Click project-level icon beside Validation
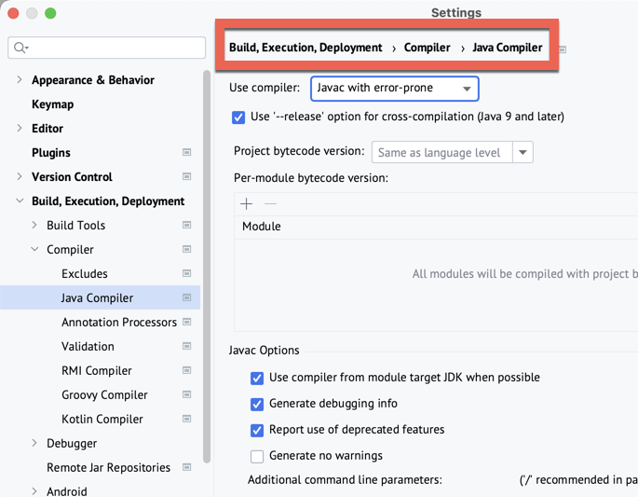 [x=187, y=346]
